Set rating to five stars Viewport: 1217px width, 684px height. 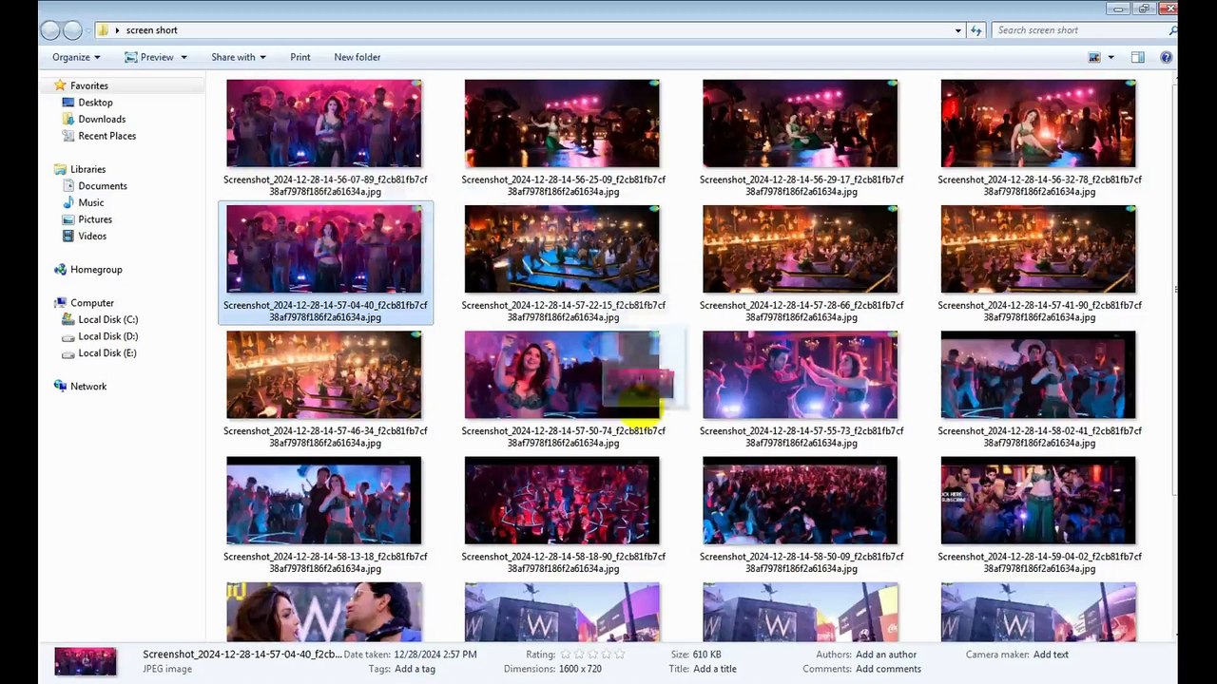[620, 655]
